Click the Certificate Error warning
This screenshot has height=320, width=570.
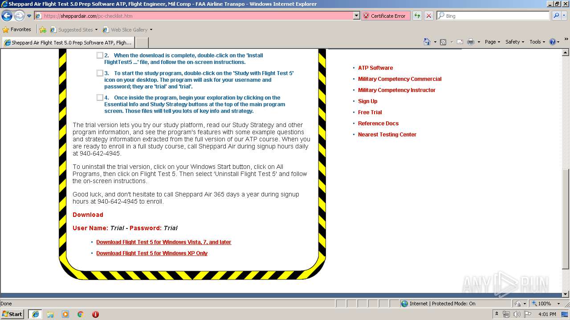pos(385,16)
